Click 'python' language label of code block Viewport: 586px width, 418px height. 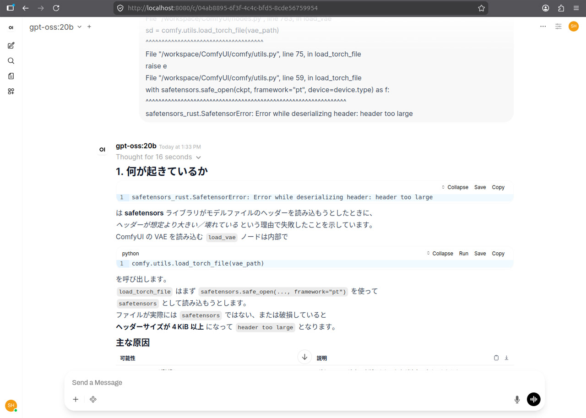[x=130, y=254]
